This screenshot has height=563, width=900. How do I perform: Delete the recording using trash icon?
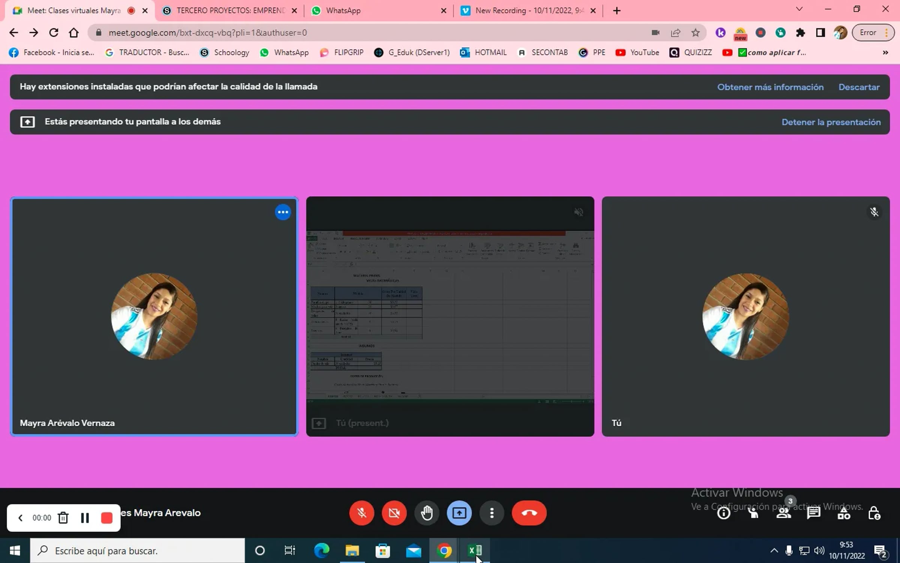tap(63, 518)
